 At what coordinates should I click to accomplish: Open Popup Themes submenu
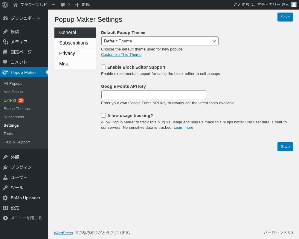(16, 109)
